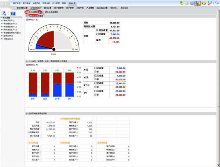This screenshot has height=167, width=220.
Task: Click the bullet icon next to 日程备忘(2)
Action: [2, 39]
